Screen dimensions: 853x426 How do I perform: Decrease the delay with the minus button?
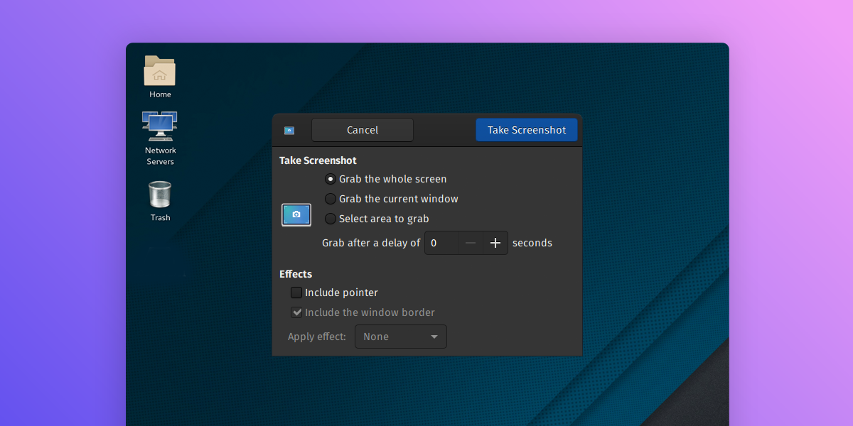tap(469, 242)
